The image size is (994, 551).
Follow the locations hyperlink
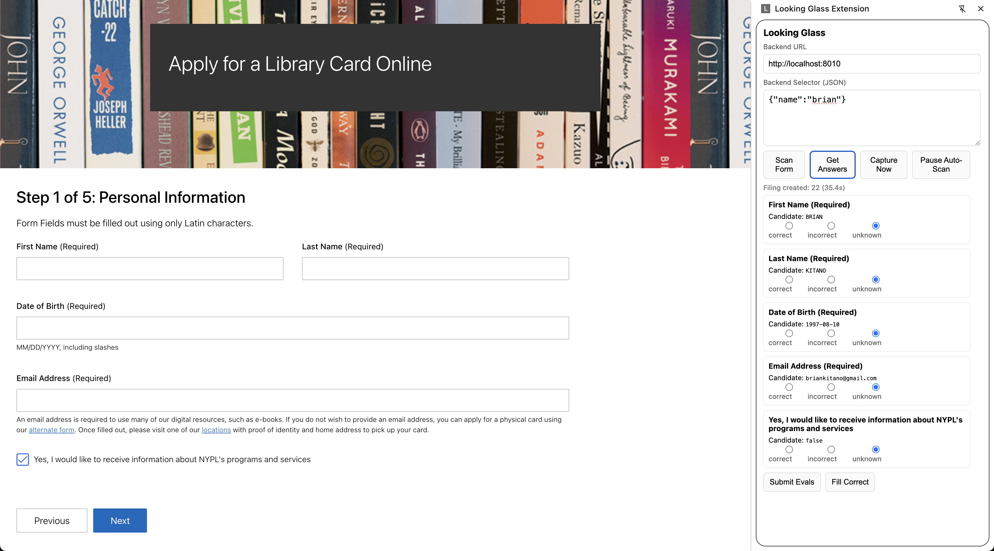point(216,430)
